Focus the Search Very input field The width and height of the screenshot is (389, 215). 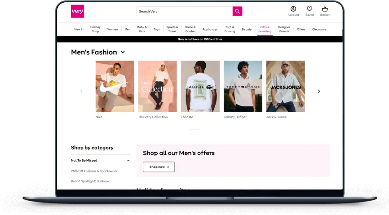tap(184, 11)
